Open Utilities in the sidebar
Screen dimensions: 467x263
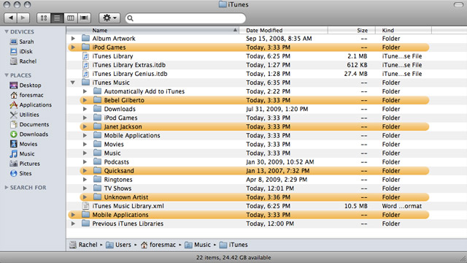[x=24, y=115]
